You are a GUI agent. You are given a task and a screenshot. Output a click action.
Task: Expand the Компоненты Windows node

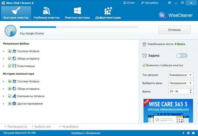pyautogui.click(x=3, y=96)
